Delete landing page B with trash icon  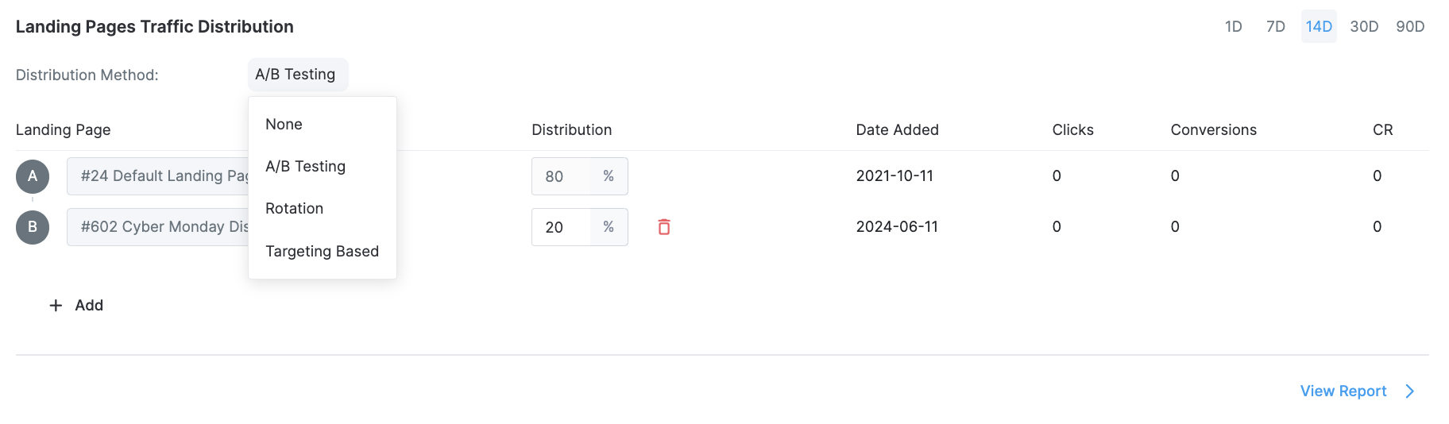coord(664,227)
